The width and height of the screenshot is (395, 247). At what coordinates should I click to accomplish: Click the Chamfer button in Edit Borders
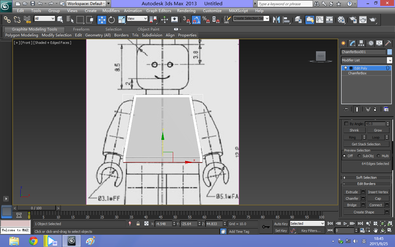[352, 198]
